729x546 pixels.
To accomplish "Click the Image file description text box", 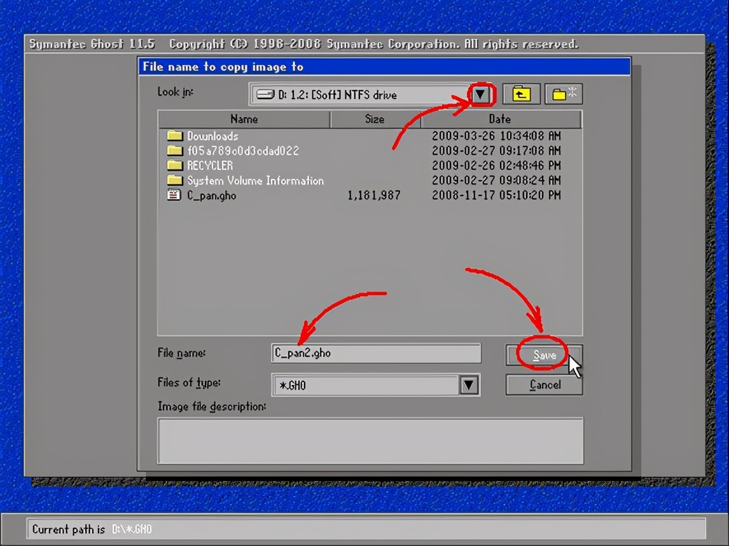I will click(370, 441).
